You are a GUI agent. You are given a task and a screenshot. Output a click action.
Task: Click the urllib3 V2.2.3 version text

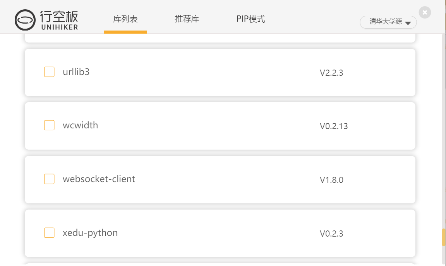pyautogui.click(x=331, y=73)
